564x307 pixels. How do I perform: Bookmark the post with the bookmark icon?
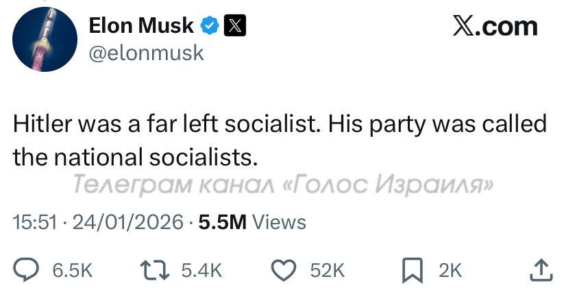coord(413,271)
